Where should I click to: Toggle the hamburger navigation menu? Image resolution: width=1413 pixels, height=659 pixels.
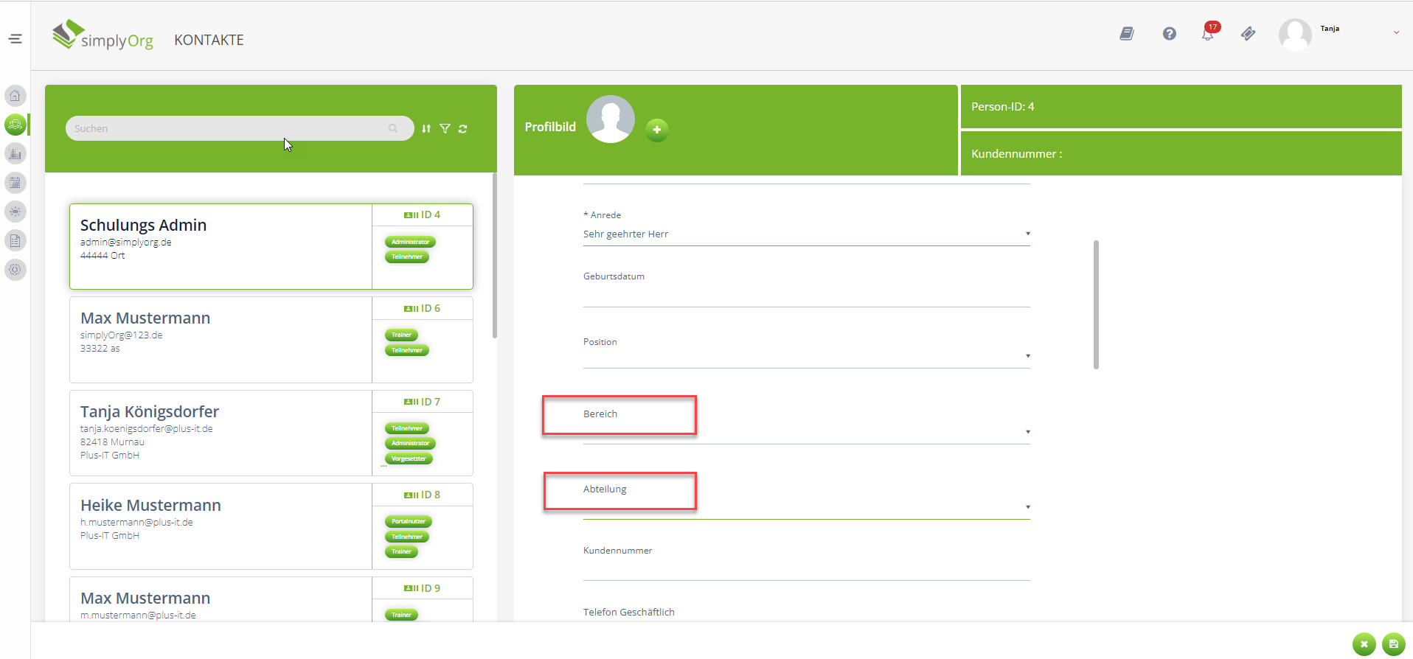coord(15,38)
